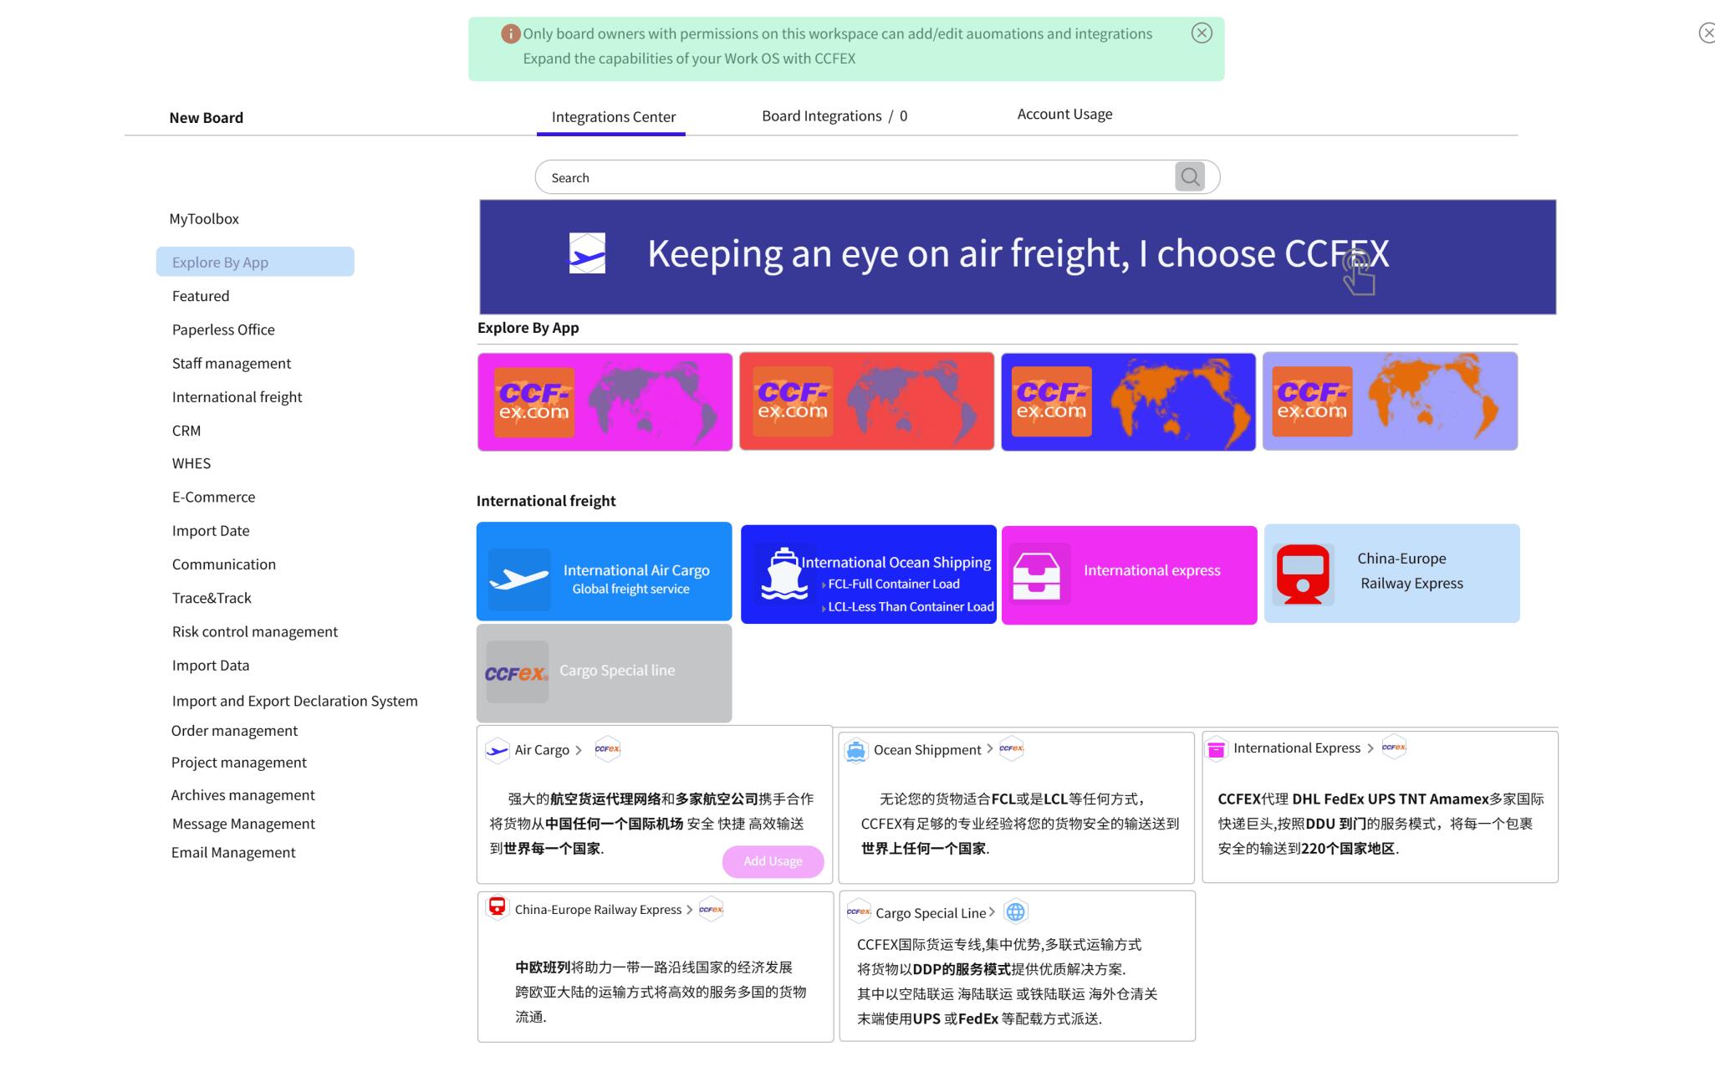Image resolution: width=1715 pixels, height=1072 pixels.
Task: Open WHES category
Action: click(x=191, y=463)
